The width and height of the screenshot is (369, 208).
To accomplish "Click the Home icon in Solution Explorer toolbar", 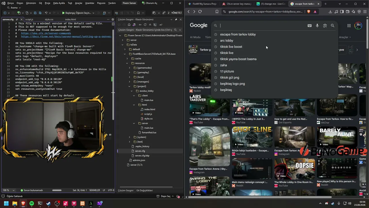I will (129, 25).
